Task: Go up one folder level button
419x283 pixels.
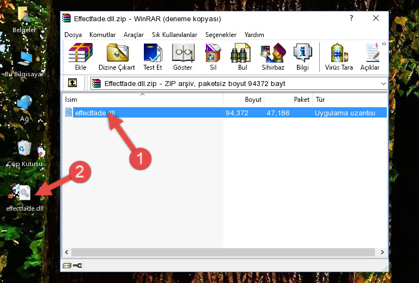Action: [72, 83]
